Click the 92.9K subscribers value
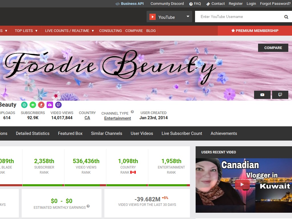The image size is (292, 219). [x=33, y=118]
